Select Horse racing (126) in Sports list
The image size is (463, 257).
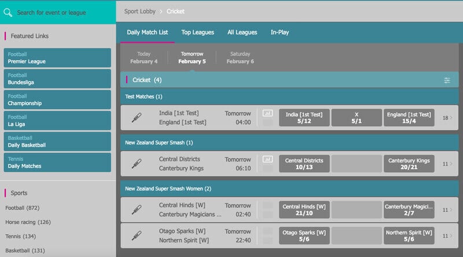point(28,222)
